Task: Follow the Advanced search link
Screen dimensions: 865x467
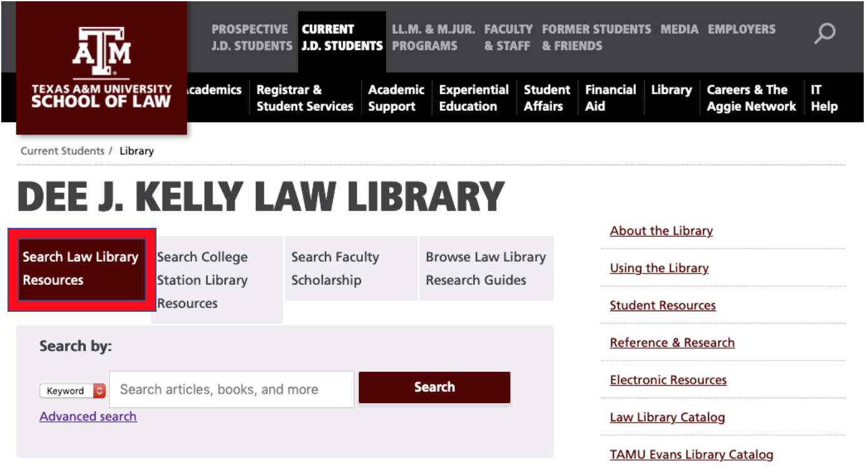Action: 88,416
